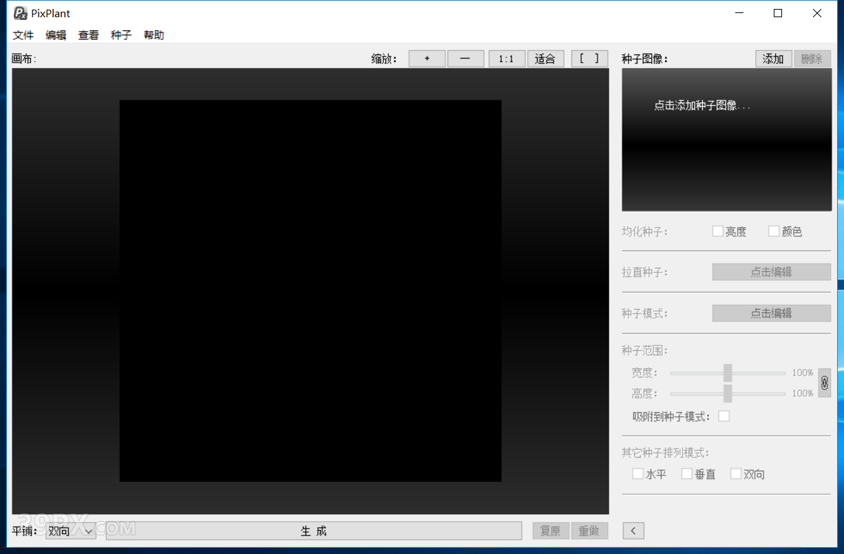Click the 重做 redo button

pos(589,531)
